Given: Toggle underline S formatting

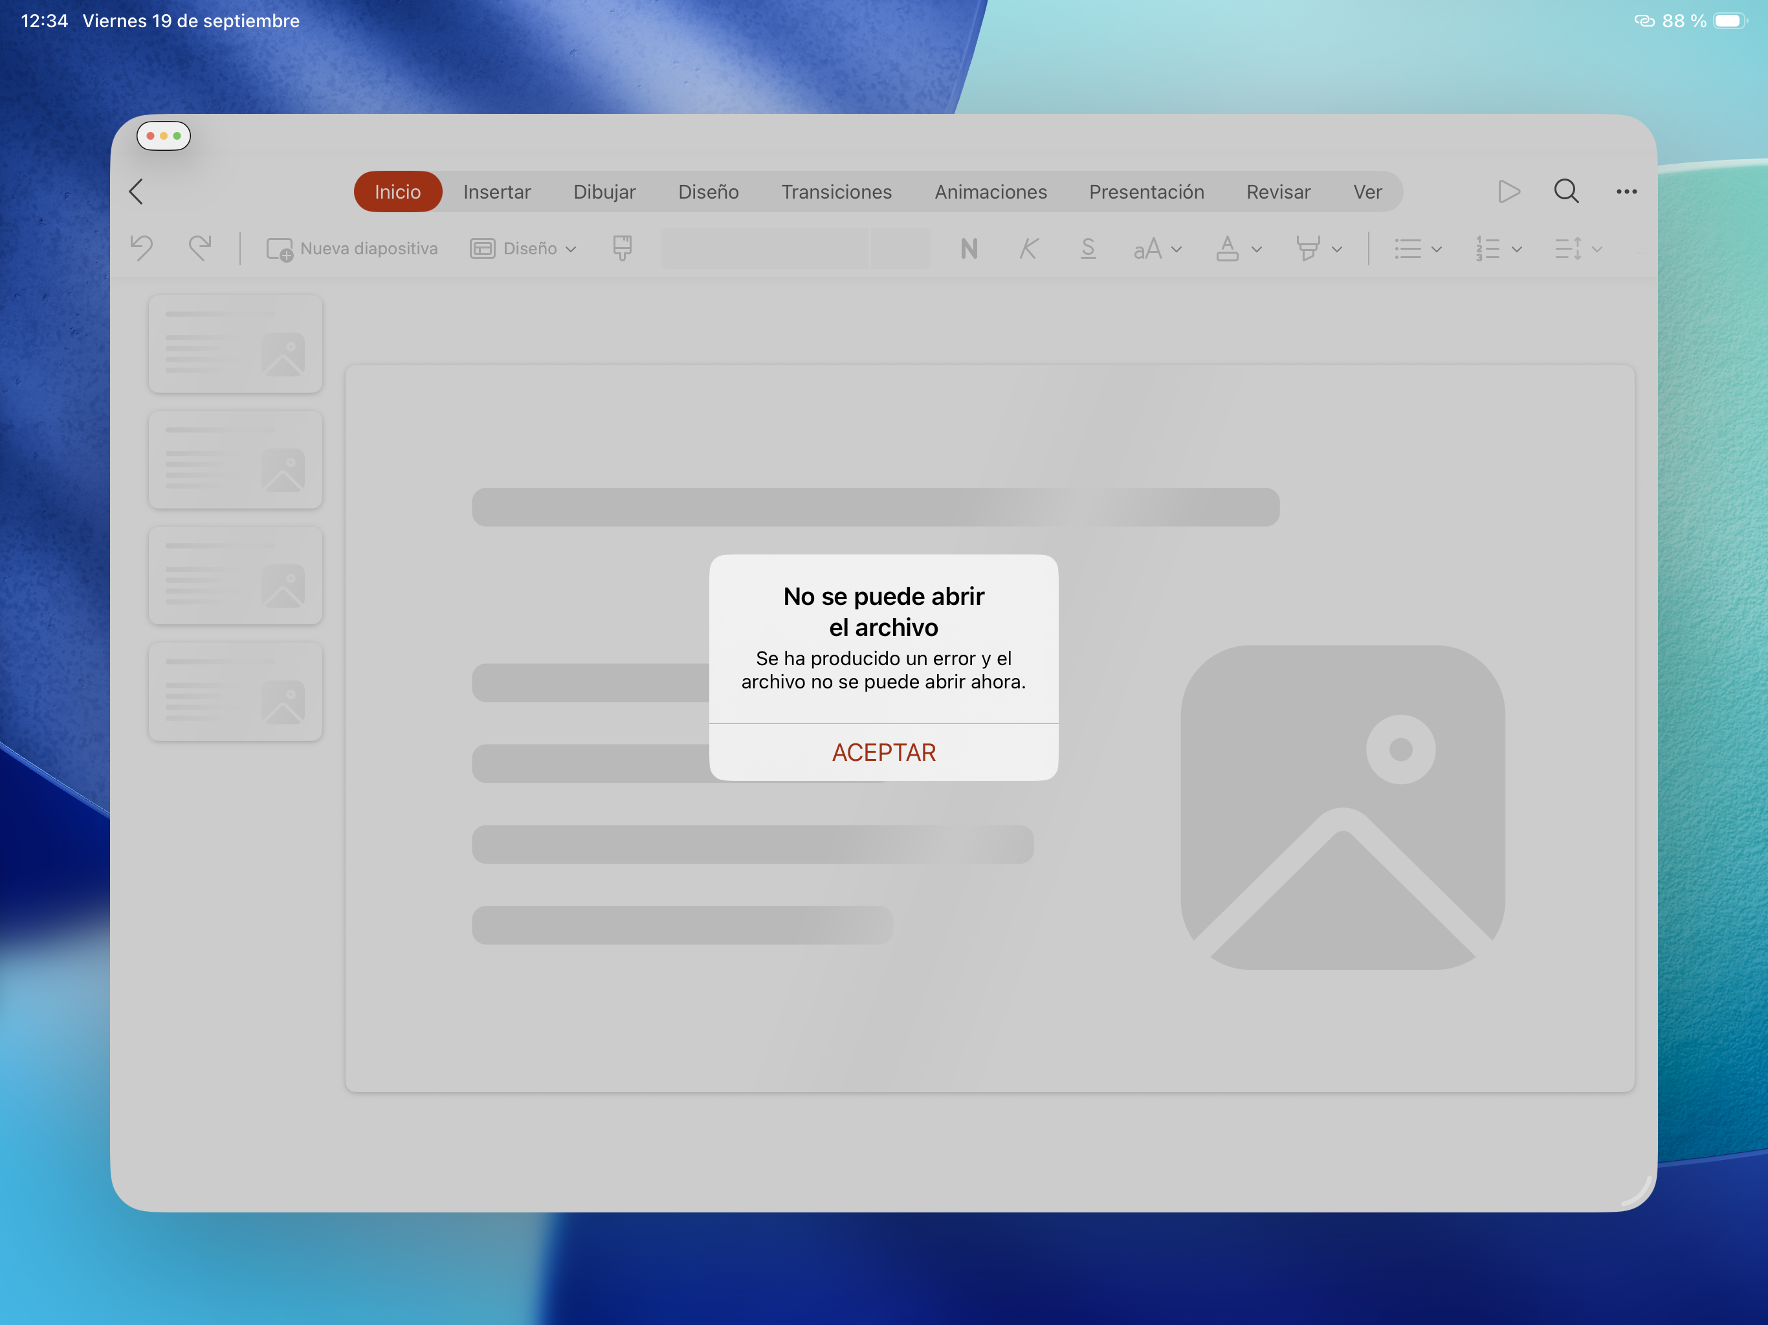Looking at the screenshot, I should pos(1087,249).
